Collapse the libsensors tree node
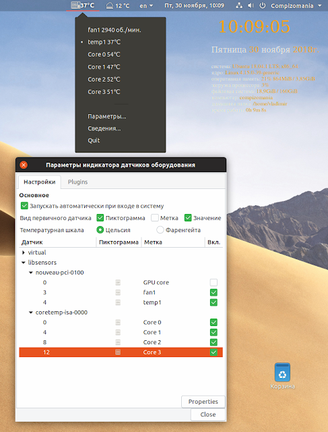 (x=24, y=263)
